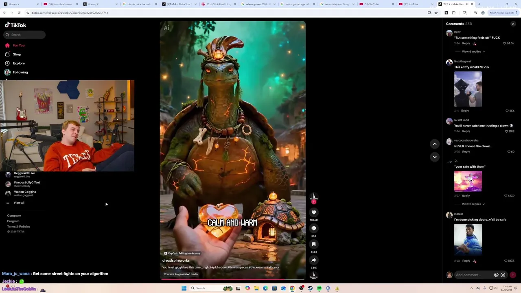Like the video with the heart icon
The width and height of the screenshot is (521, 293).
(314, 212)
